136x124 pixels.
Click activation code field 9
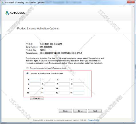coord(35,88)
